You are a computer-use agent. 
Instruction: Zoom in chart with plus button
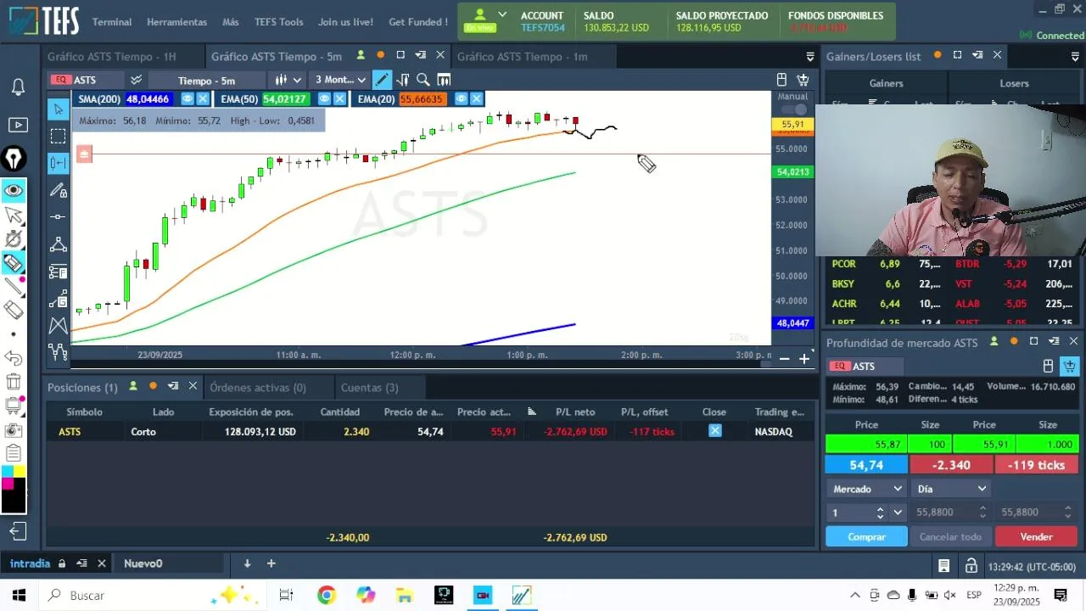pyautogui.click(x=804, y=359)
